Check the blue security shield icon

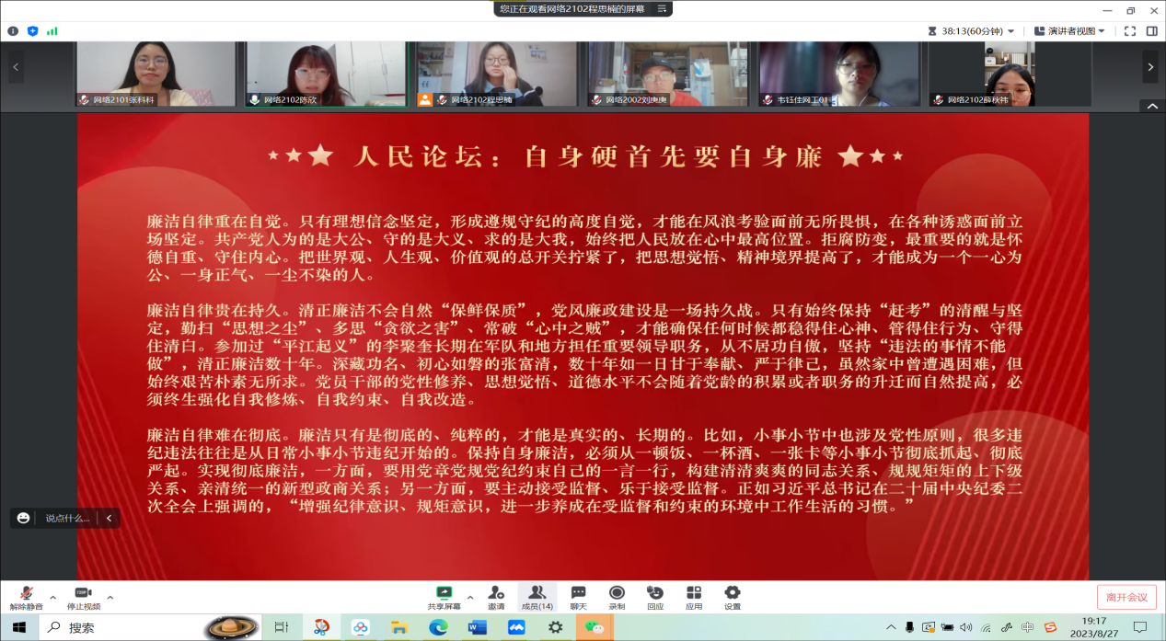pos(33,30)
